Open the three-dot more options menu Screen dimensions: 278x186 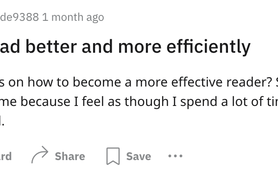pyautogui.click(x=175, y=156)
